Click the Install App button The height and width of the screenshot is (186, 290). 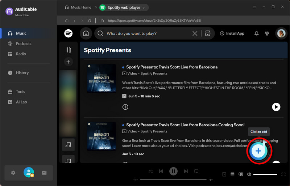(x=232, y=33)
